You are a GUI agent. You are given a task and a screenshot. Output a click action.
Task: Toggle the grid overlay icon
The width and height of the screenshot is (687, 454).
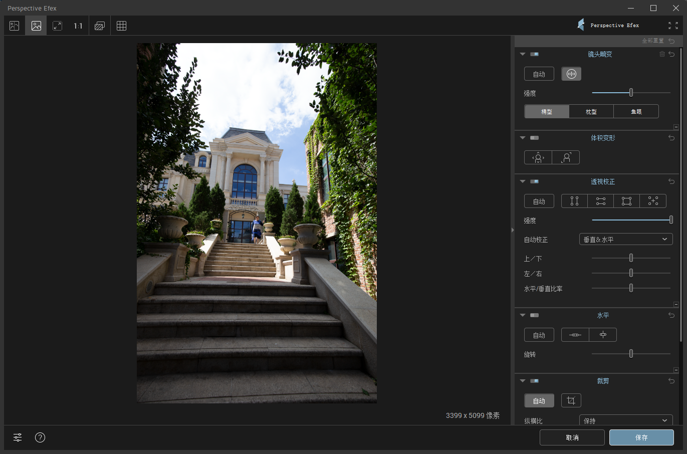(121, 26)
